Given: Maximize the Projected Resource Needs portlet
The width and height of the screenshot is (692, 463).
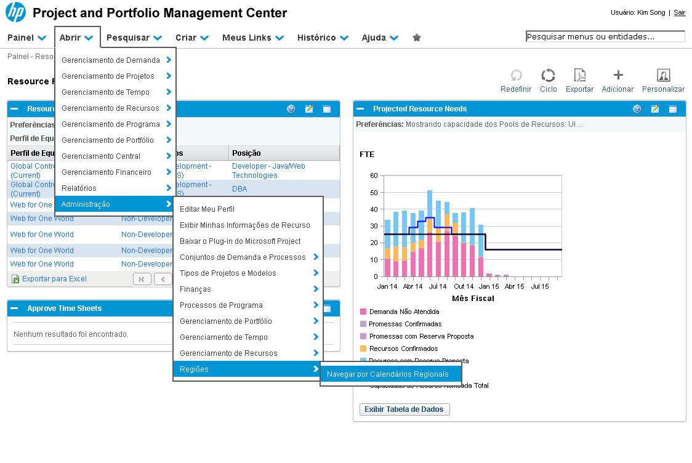Looking at the screenshot, I should 673,109.
